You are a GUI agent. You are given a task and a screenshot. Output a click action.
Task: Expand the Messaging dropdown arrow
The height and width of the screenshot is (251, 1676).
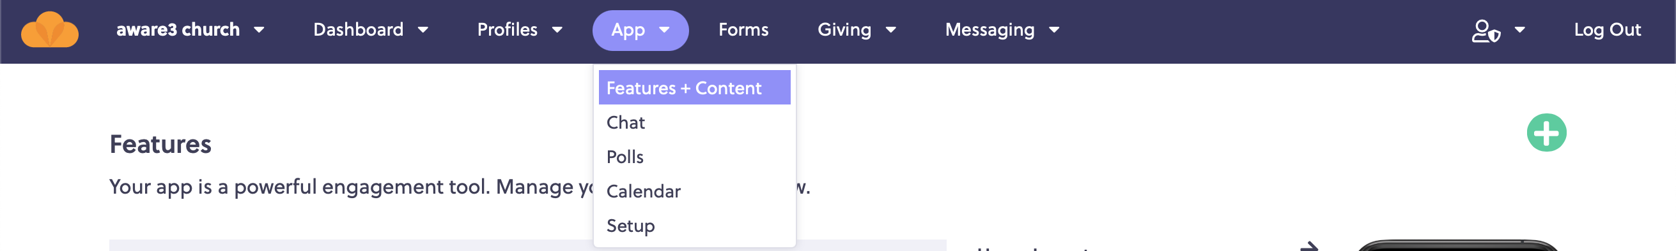point(1054,30)
